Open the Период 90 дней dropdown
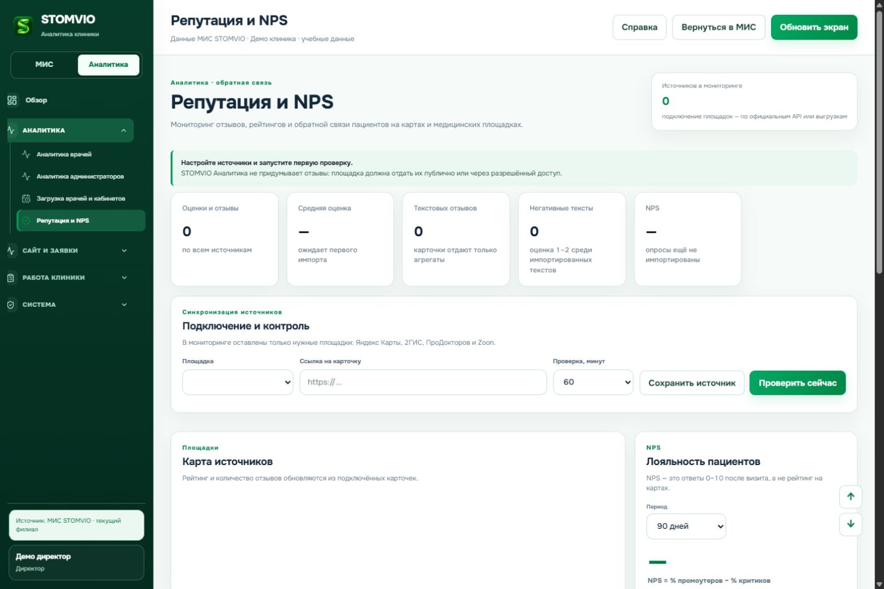Screen dimensions: 884x589 click(x=686, y=526)
